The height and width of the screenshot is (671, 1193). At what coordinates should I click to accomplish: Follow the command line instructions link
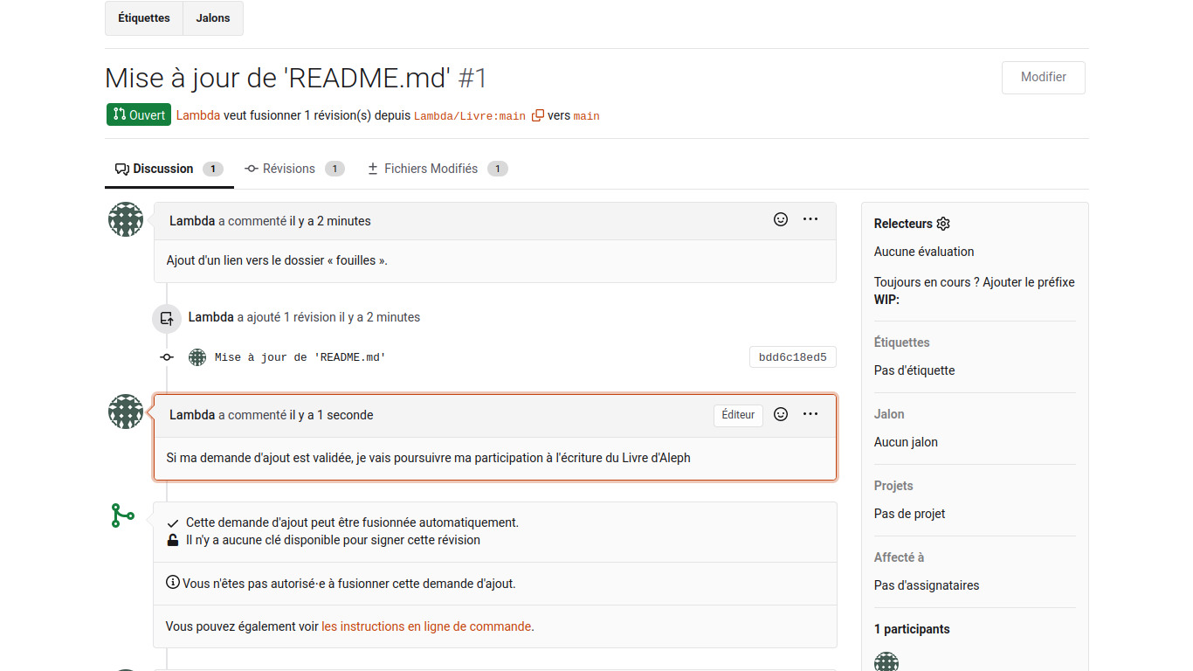pos(426,626)
